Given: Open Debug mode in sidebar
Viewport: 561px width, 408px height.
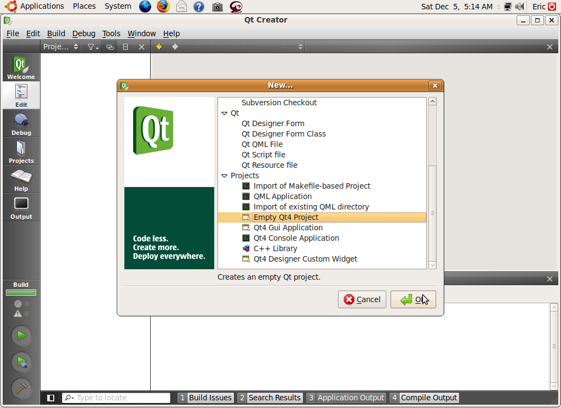Looking at the screenshot, I should 21,123.
